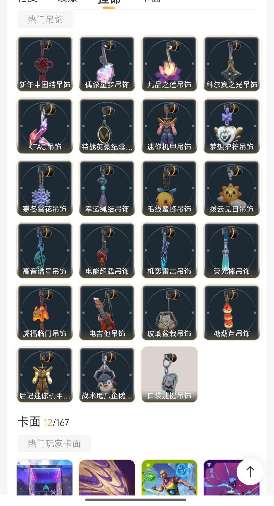
Task: Pick the 梦想护符吊饰 heart charm
Action: pyautogui.click(x=232, y=126)
